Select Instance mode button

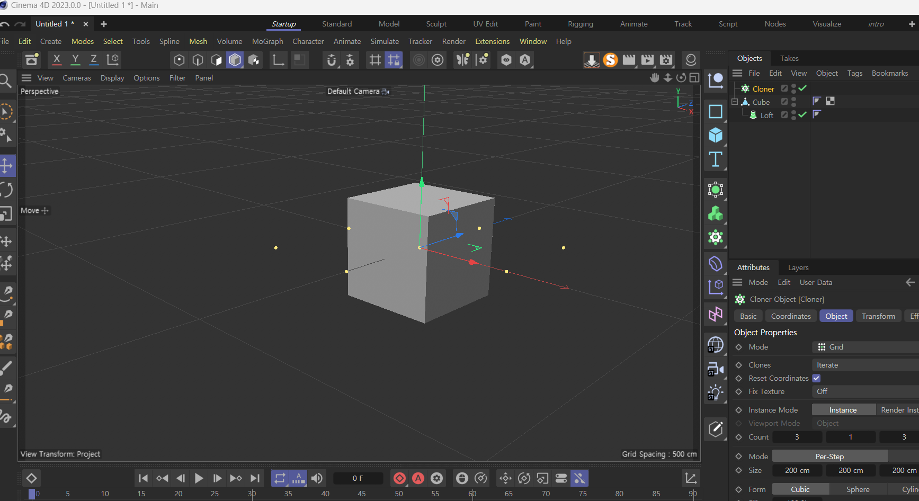(843, 410)
